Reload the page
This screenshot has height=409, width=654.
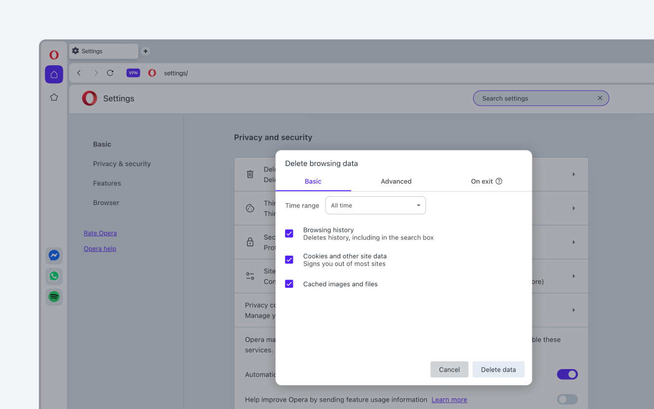[110, 73]
